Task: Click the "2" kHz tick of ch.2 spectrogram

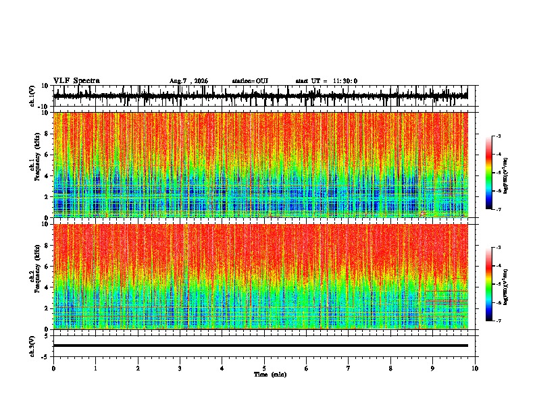Action: click(x=47, y=308)
